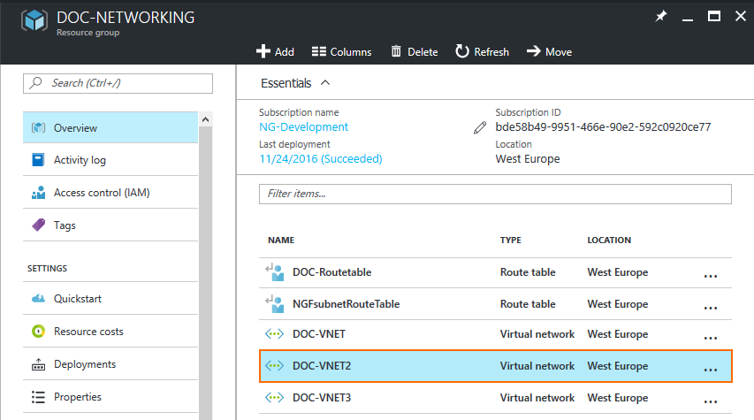The height and width of the screenshot is (420, 754).
Task: Click the Access control people icon
Action: [39, 193]
